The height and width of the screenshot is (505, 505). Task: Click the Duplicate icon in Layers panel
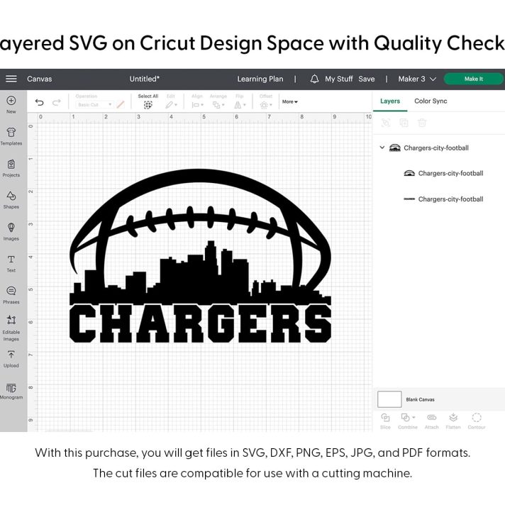point(404,123)
